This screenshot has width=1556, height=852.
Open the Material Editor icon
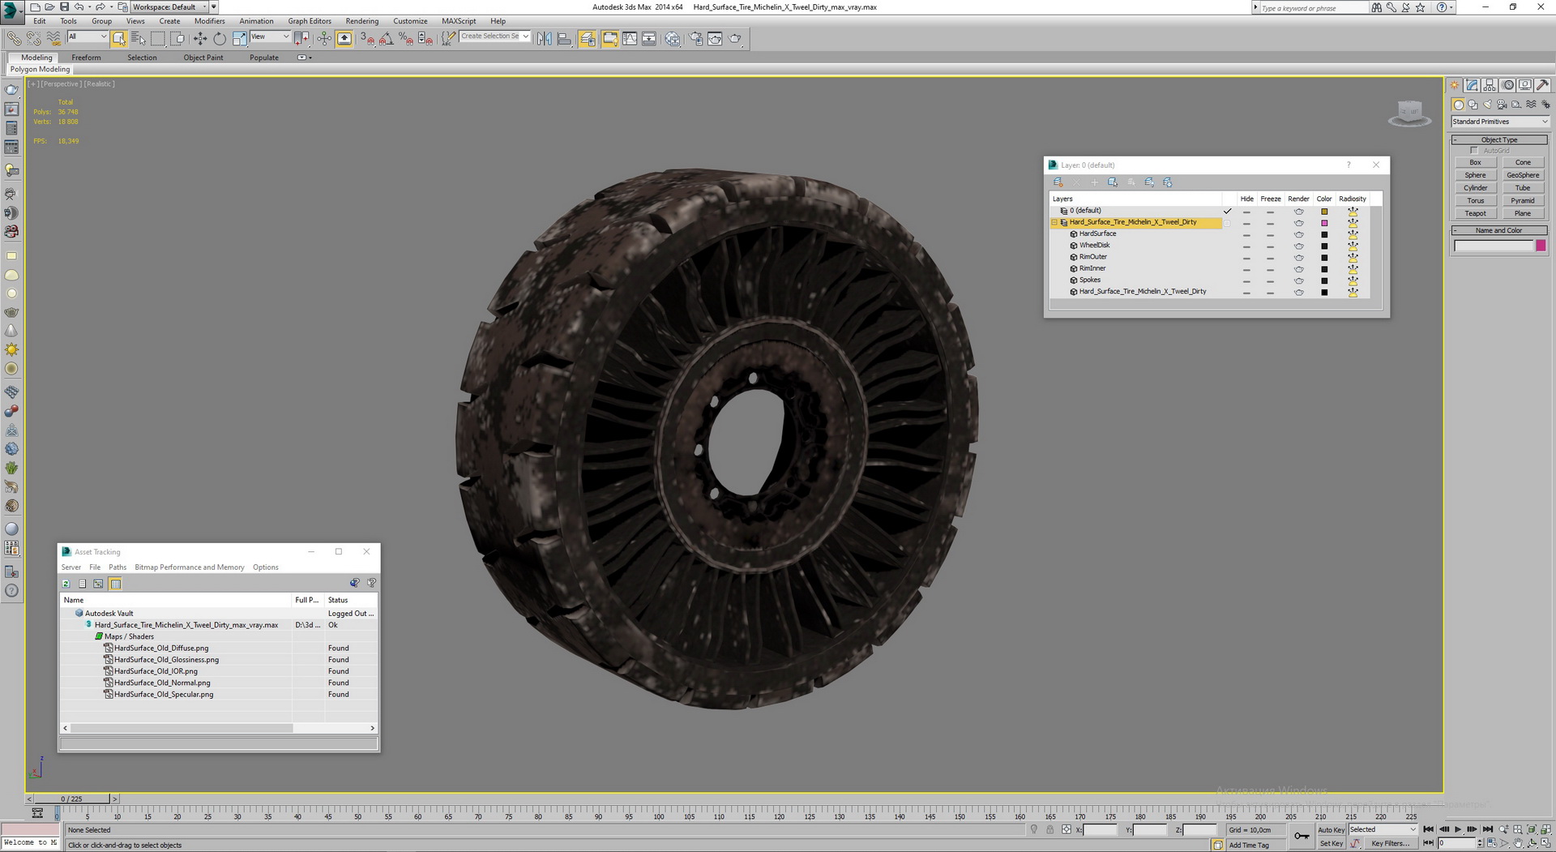coord(673,38)
